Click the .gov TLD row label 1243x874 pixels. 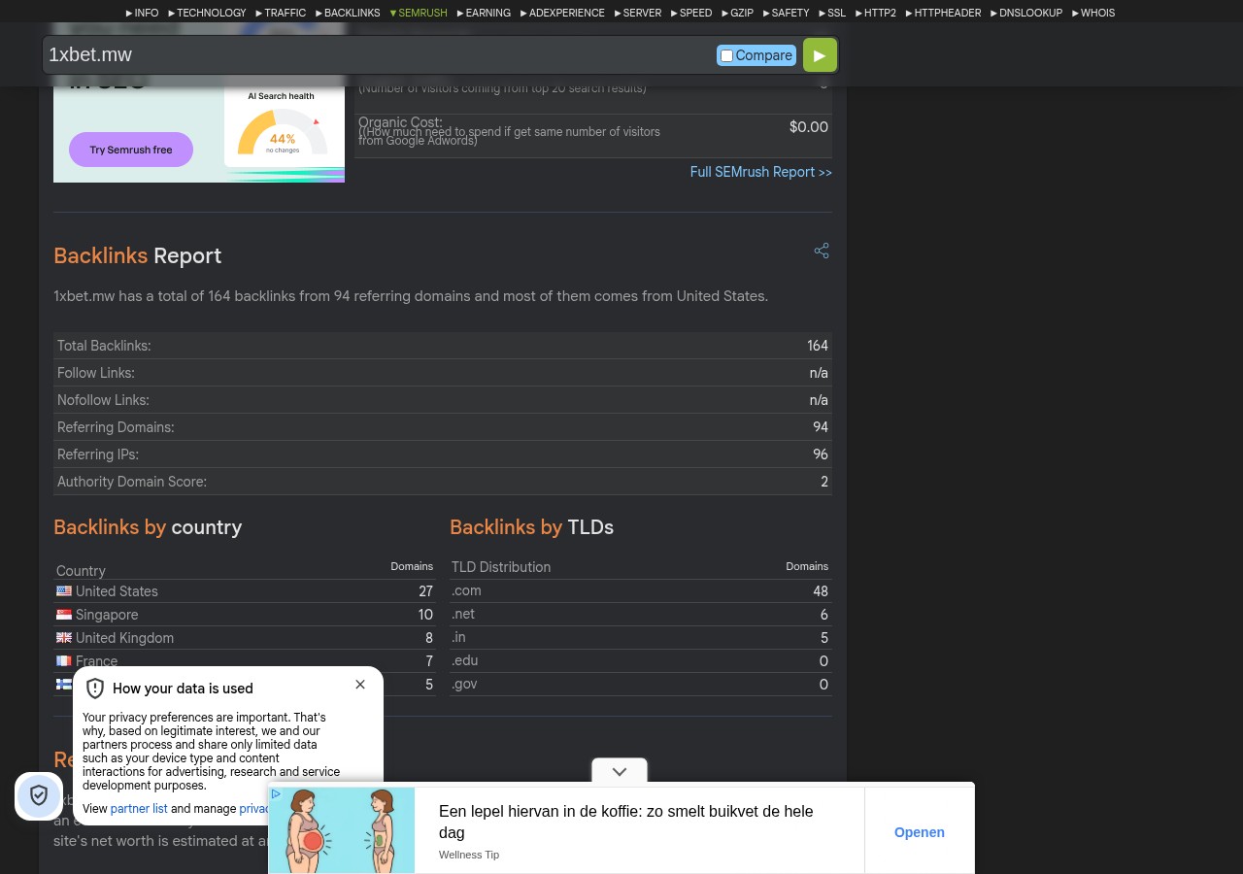[464, 684]
